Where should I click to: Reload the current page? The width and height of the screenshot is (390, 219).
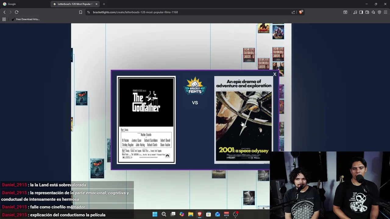[16, 12]
